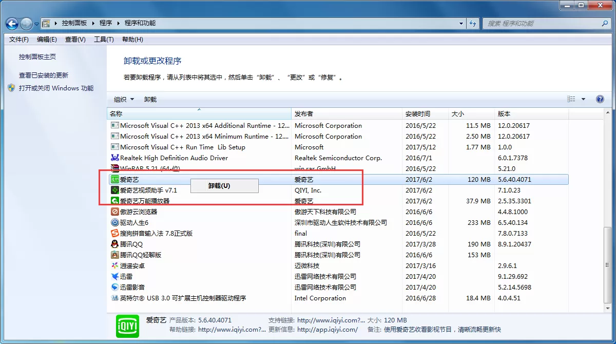Viewport: 616px width, 344px height.
Task: Sort by the 名称 column header
Action: (199, 114)
